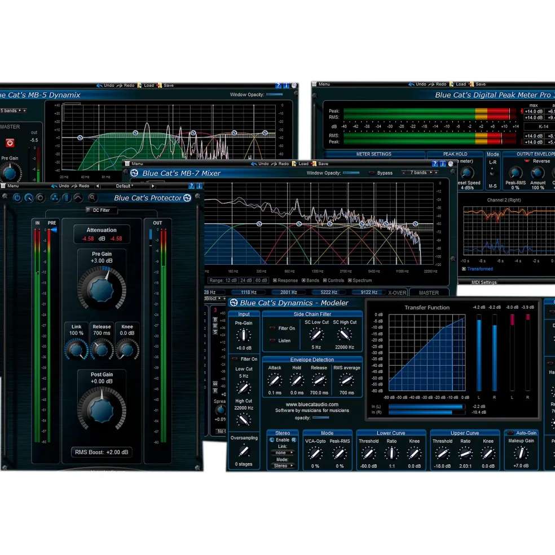Open the gear settings icon in Protector
The image size is (555, 555).
(41, 198)
